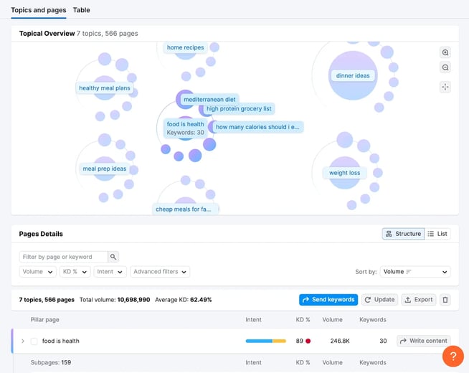Click the trash delete icon
Image resolution: width=469 pixels, height=373 pixels.
tap(445, 300)
